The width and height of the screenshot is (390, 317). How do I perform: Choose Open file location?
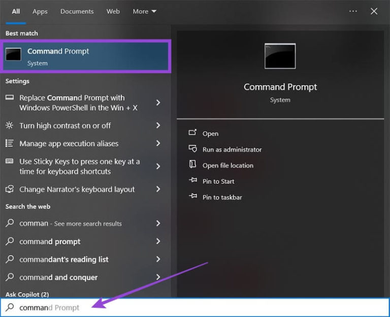click(x=228, y=166)
